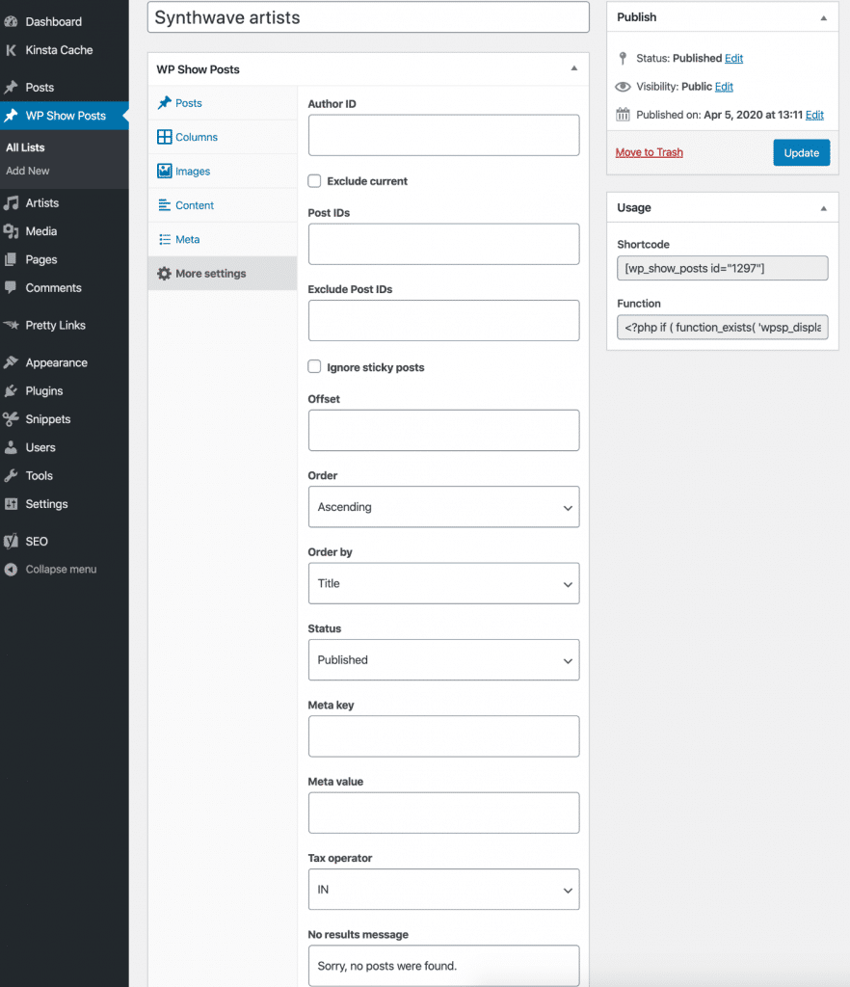
Task: Edit the Published status link
Action: pos(733,58)
